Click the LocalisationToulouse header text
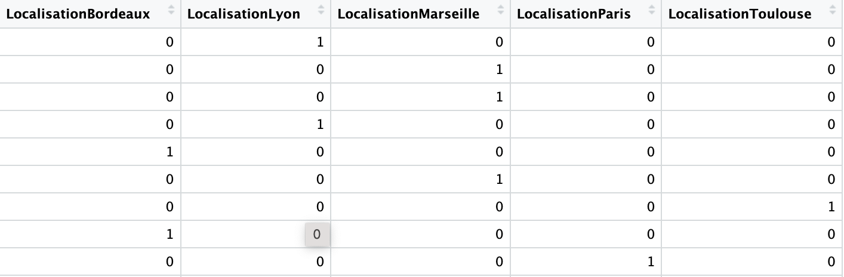 740,14
